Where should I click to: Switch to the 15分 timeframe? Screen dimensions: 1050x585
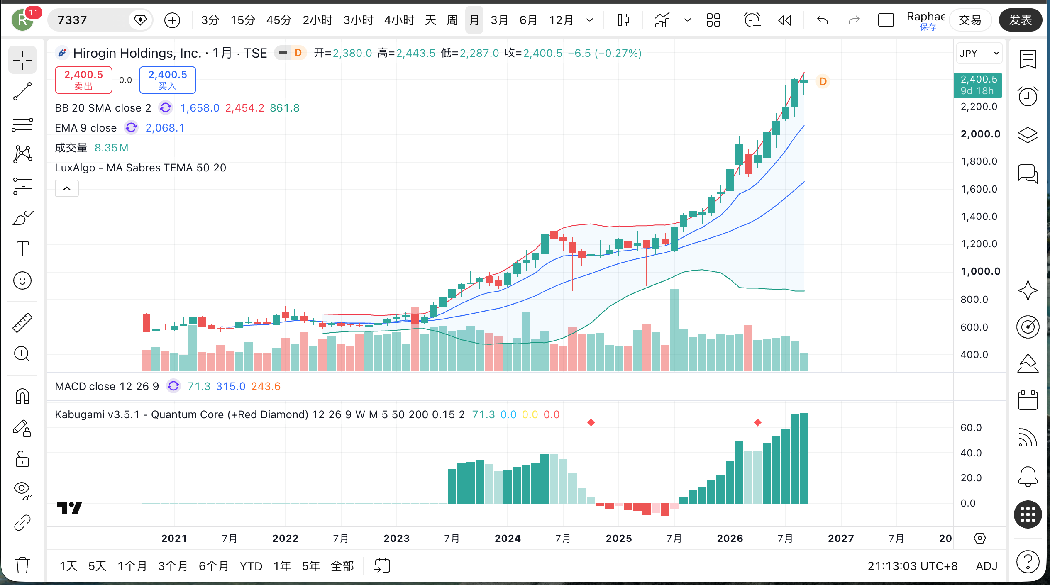click(x=243, y=20)
